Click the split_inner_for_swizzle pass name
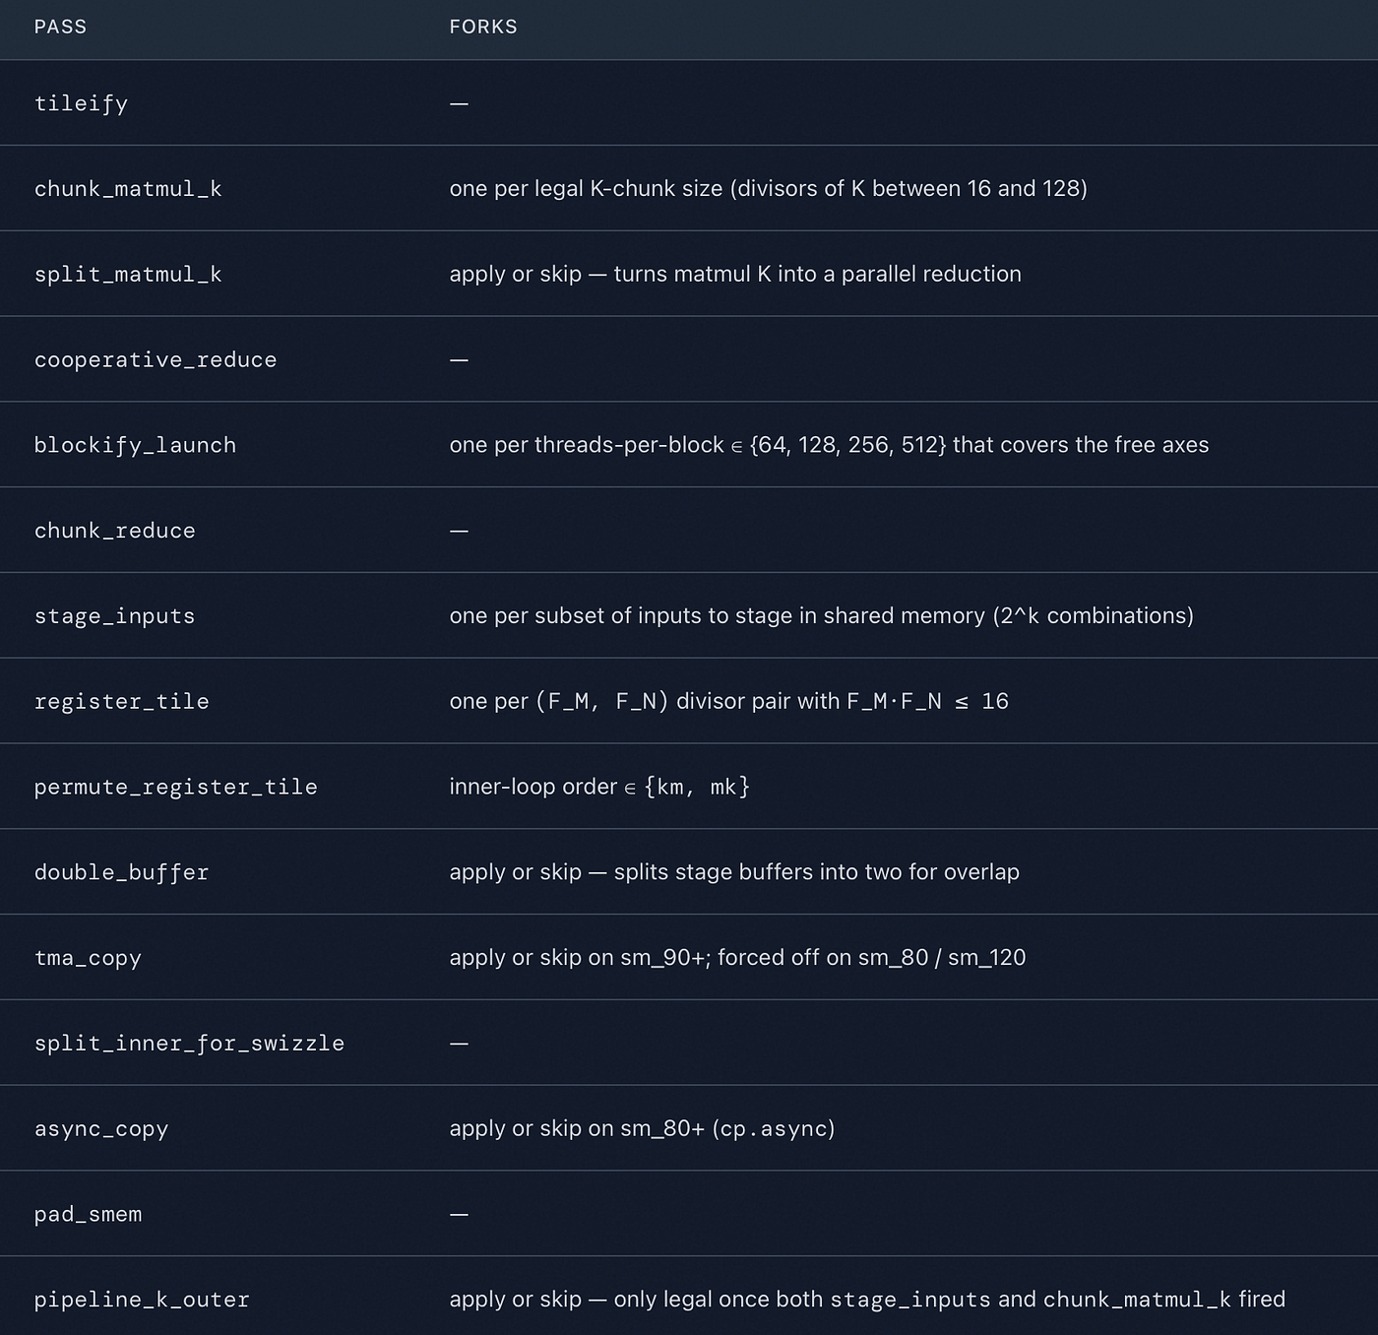1378x1335 pixels. (x=189, y=1044)
